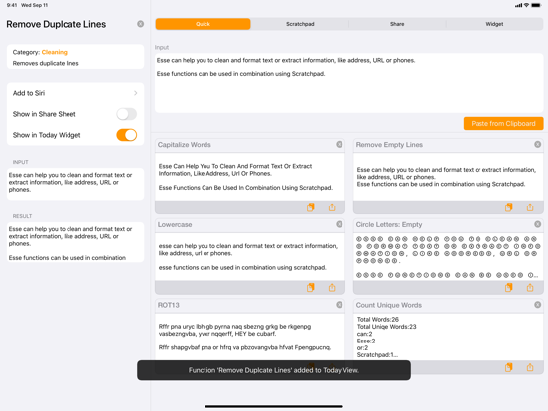Remove the Count Unique Words card
The height and width of the screenshot is (411, 548).
pyautogui.click(x=537, y=305)
